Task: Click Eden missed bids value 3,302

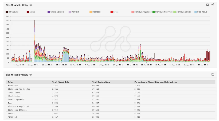Action: (55, 103)
